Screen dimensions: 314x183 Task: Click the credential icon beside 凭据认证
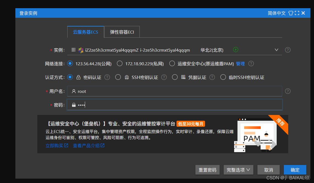tap(183, 77)
